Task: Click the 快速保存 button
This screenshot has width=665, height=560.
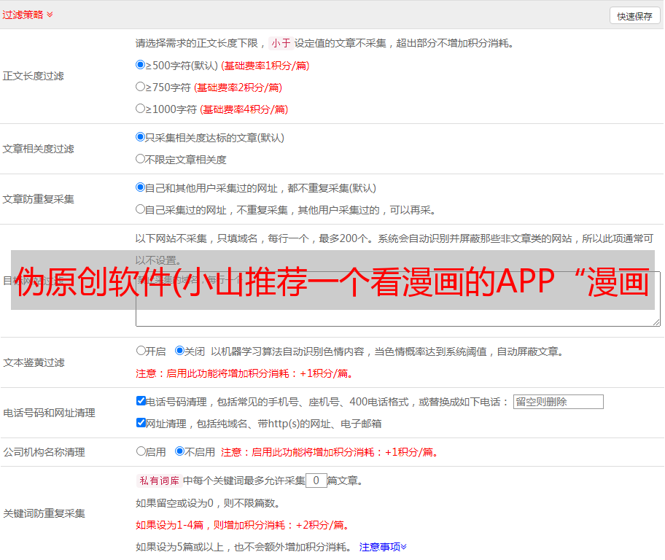Action: (x=634, y=16)
